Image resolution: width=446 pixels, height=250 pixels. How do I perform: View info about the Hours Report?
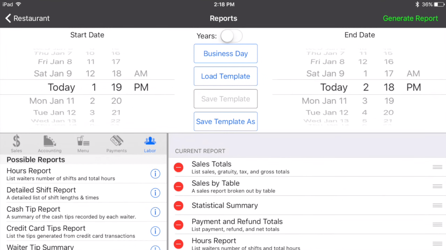(155, 174)
